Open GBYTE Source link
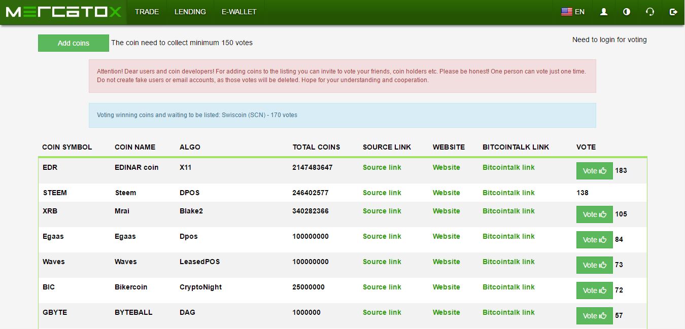Screen dimensions: 685x329 (382, 312)
